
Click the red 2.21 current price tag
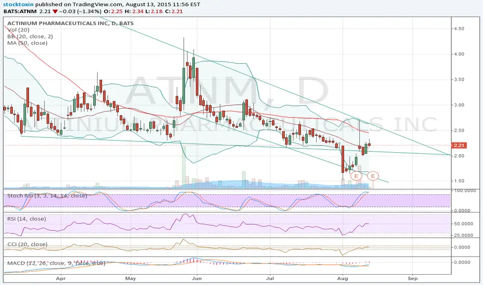(x=459, y=145)
